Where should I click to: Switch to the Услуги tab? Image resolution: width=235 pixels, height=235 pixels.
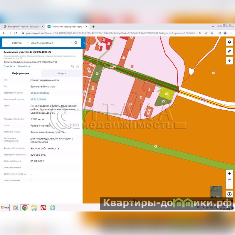click(62, 73)
